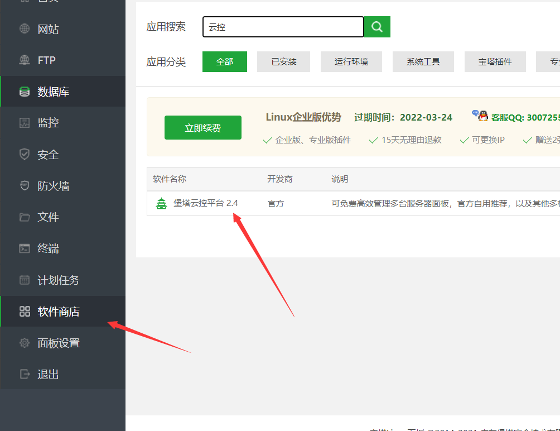This screenshot has height=431, width=560.
Task: Click the 说明 column header
Action: (x=340, y=179)
